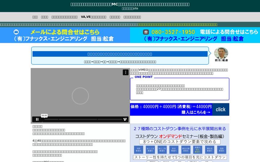This screenshot has width=260, height=162.
Task: Click the envelope mail icon
Action: click(x=16, y=32)
